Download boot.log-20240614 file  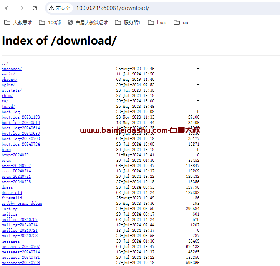click(21, 128)
